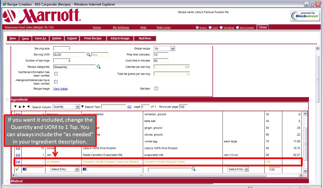This screenshot has height=188, width=323.
Task: Open the View Image link
Action: (60, 89)
